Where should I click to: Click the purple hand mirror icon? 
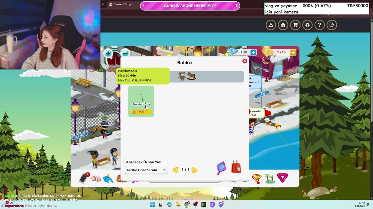[x=221, y=168]
